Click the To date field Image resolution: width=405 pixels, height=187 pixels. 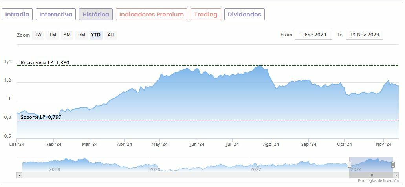point(364,35)
